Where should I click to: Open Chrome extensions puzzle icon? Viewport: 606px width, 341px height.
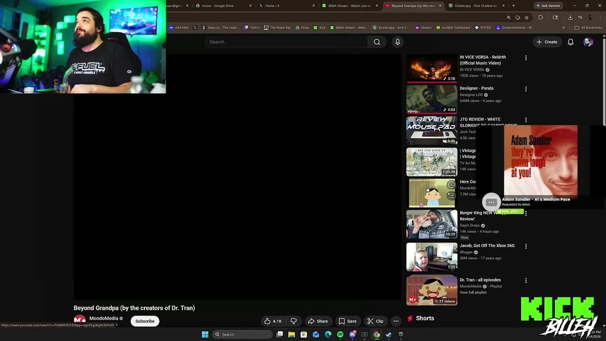pyautogui.click(x=541, y=18)
